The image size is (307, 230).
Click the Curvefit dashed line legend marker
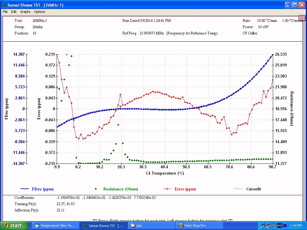click(238, 189)
